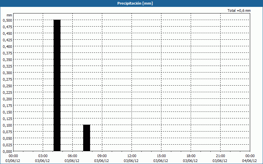Click the 0,375 y-axis value
The image size is (263, 164).
click(8, 53)
